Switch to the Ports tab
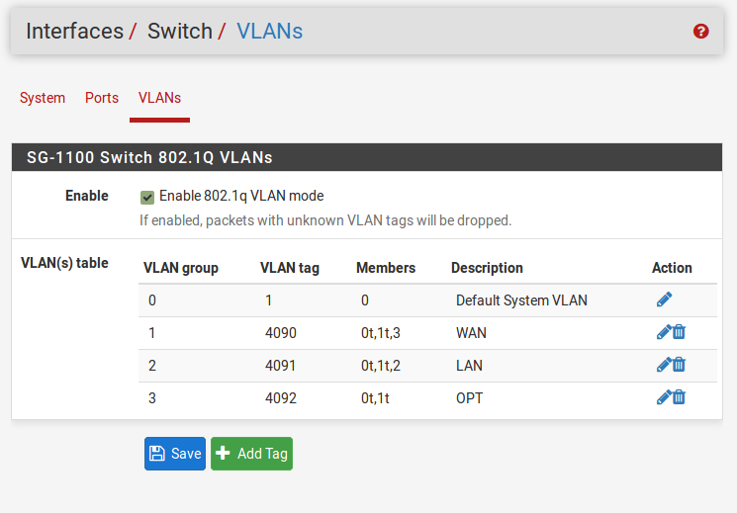The width and height of the screenshot is (737, 513). pos(102,98)
